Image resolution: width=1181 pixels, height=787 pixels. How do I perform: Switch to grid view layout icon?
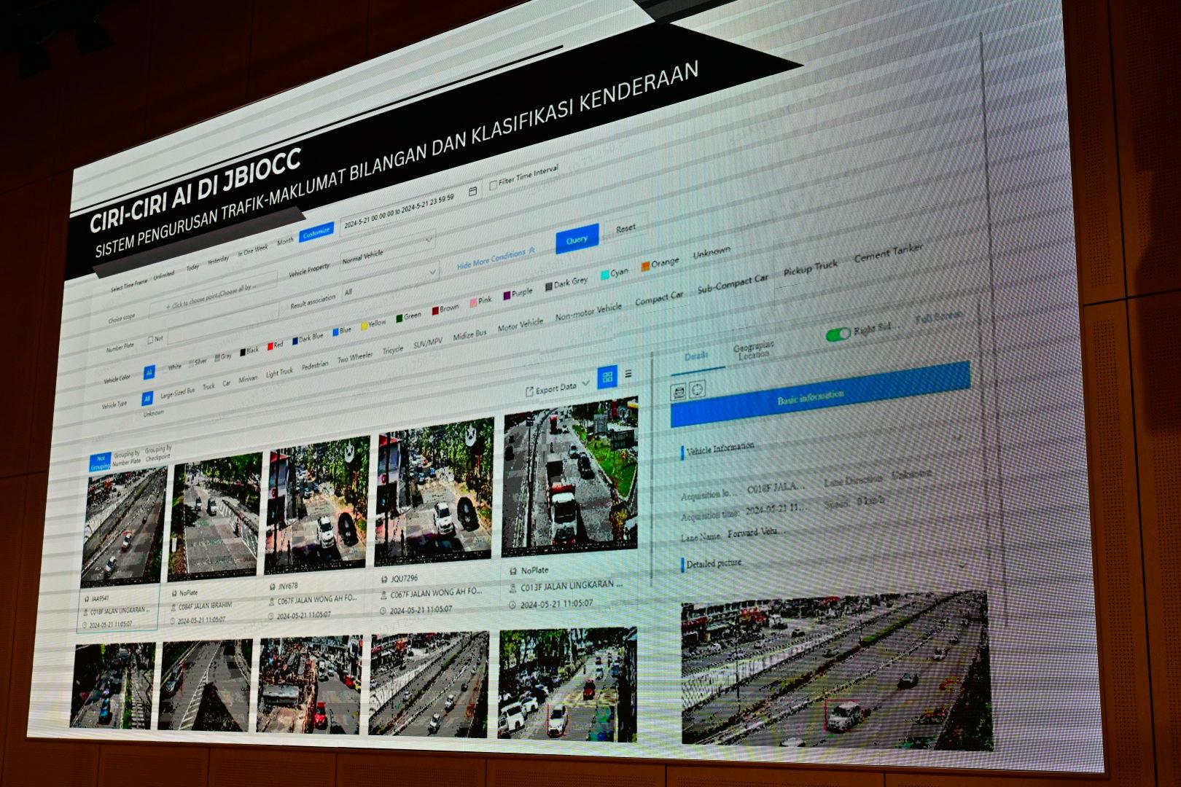point(607,377)
